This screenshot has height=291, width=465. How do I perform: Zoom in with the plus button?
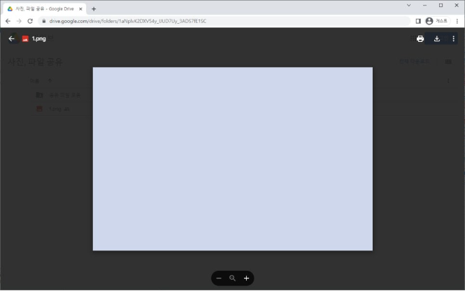(x=246, y=278)
